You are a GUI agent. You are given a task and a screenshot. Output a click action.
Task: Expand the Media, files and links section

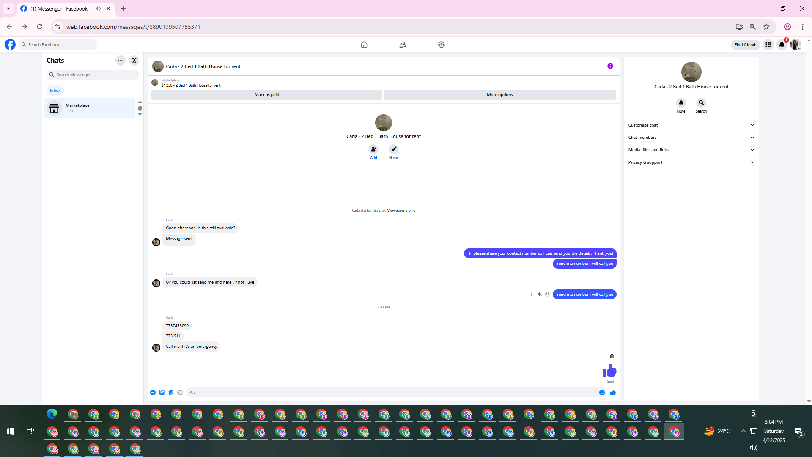[691, 150]
